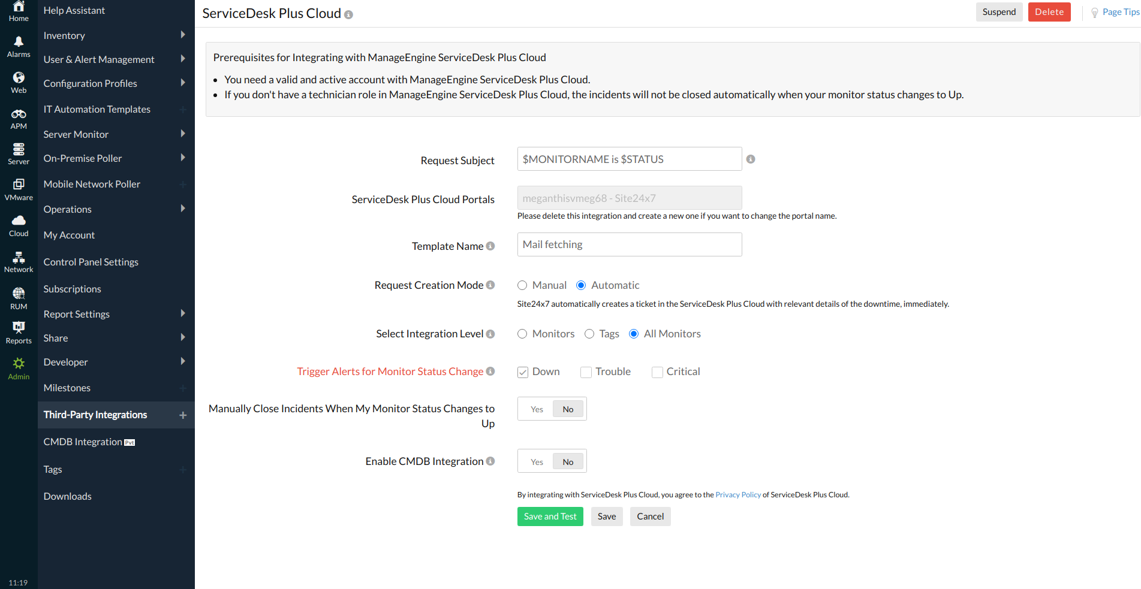Expand Report Settings arrow
The width and height of the screenshot is (1141, 589).
(183, 313)
